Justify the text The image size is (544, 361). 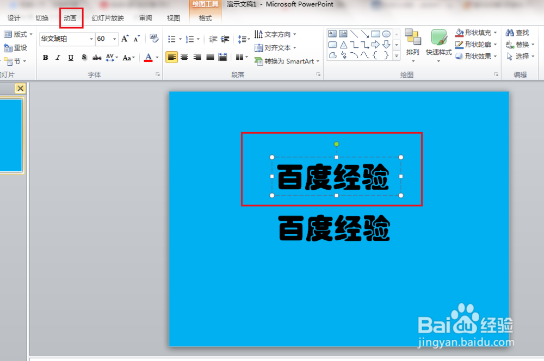[x=210, y=57]
